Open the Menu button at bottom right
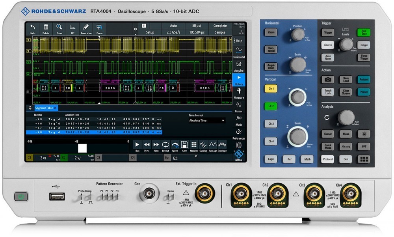 pos(239,156)
